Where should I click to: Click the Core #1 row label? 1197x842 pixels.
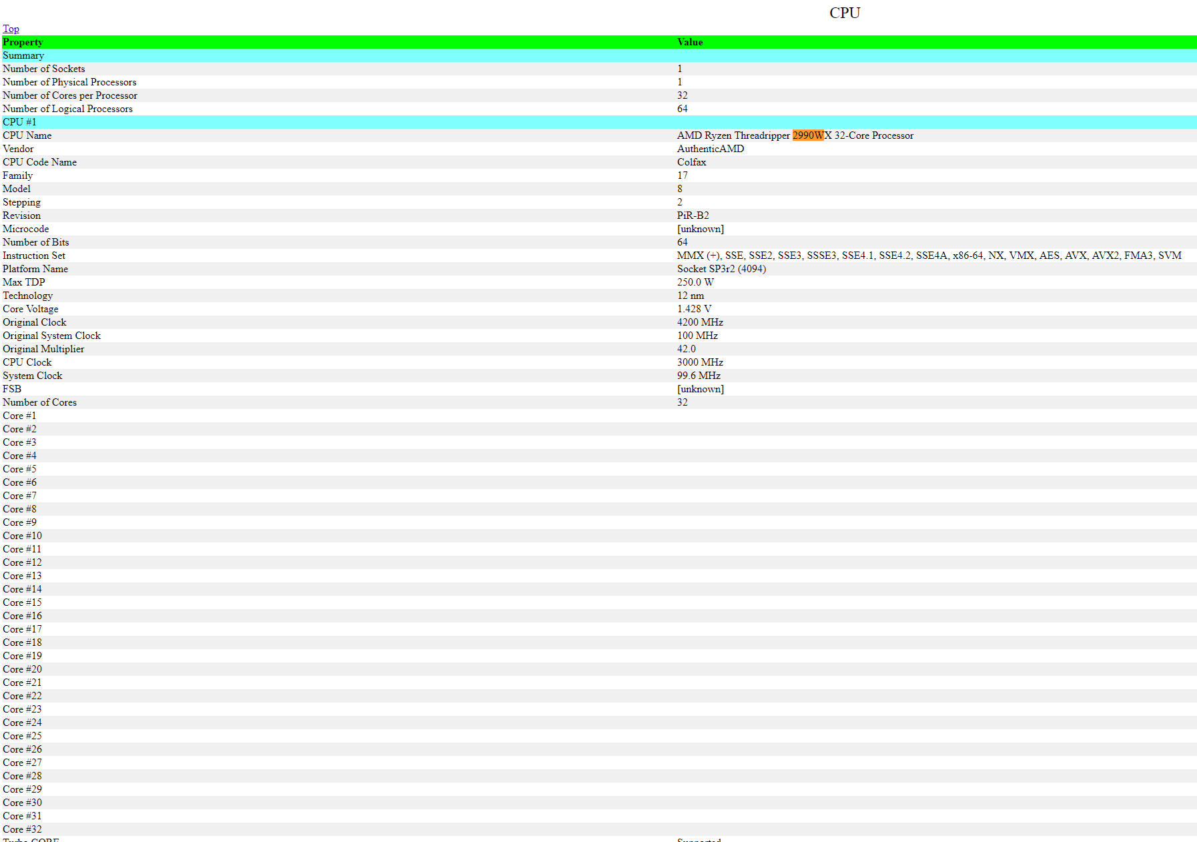[19, 416]
